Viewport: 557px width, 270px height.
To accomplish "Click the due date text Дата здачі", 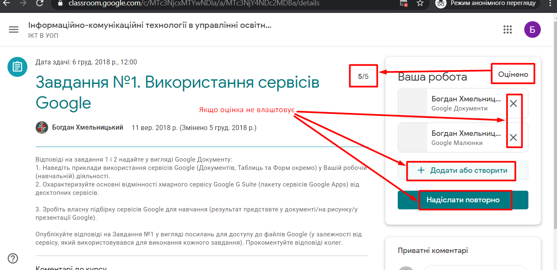I will click(x=86, y=62).
